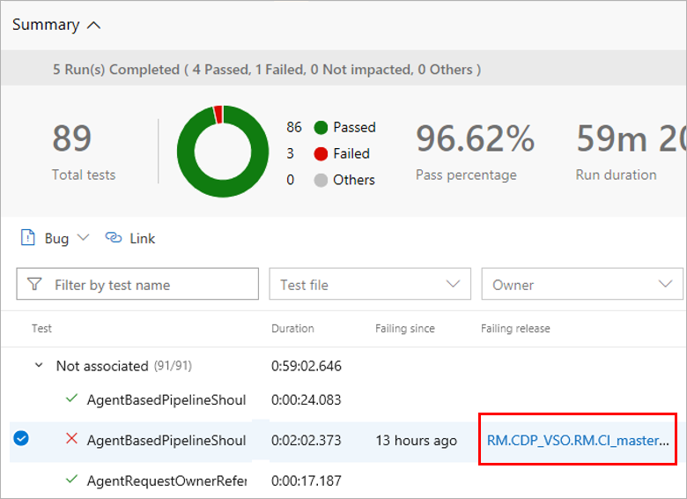Open the Test file dropdown
This screenshot has height=499, width=687.
point(370,284)
